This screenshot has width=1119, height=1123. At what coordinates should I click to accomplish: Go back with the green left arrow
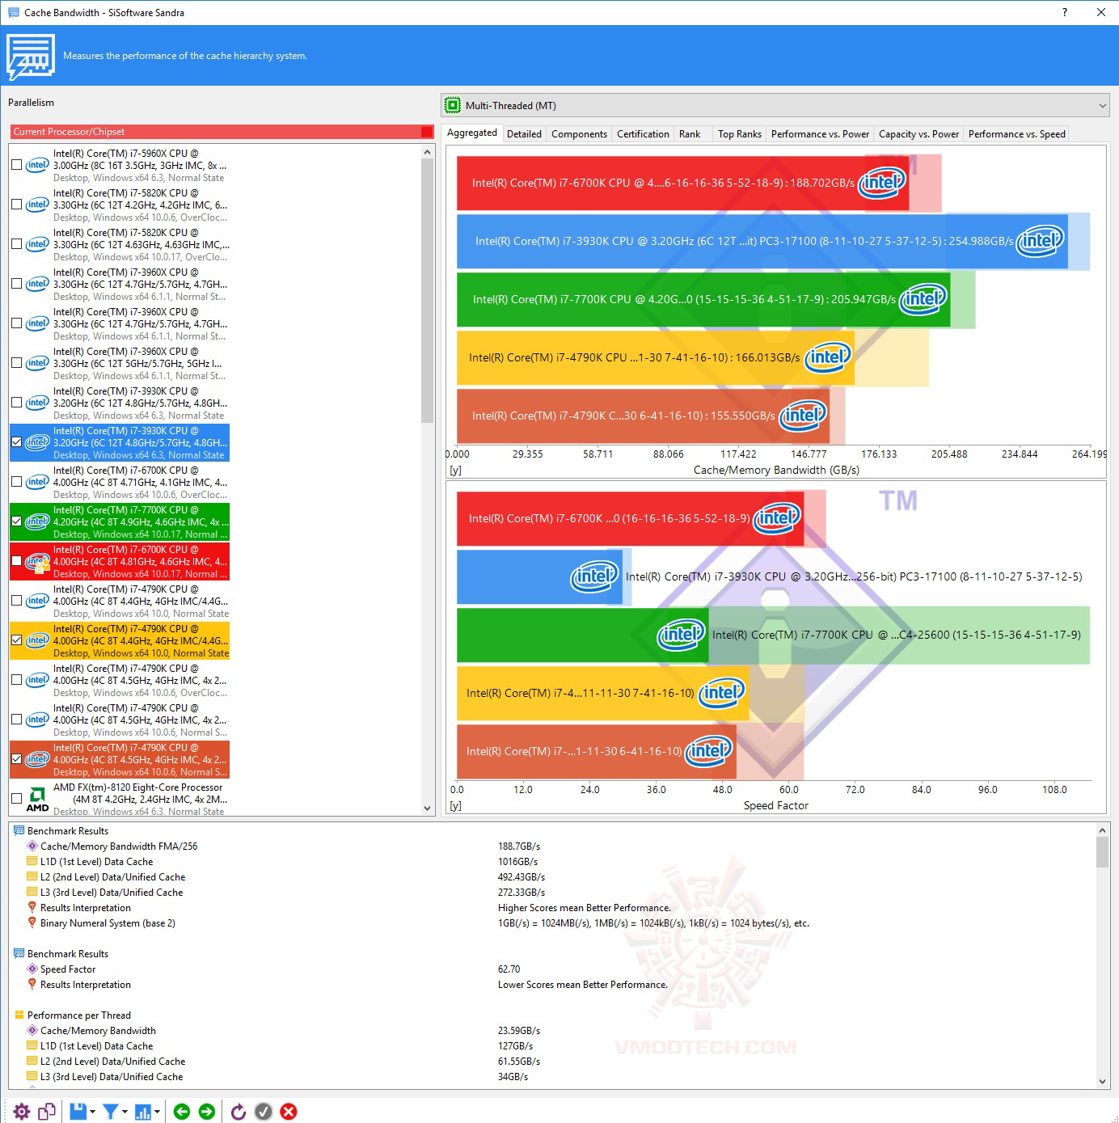click(x=182, y=1112)
